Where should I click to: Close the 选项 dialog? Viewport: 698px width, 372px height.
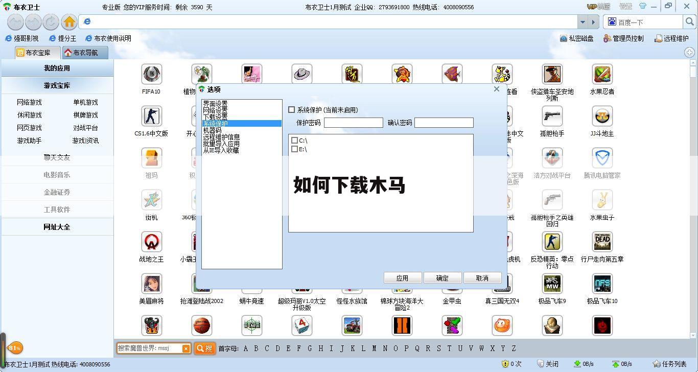click(496, 89)
